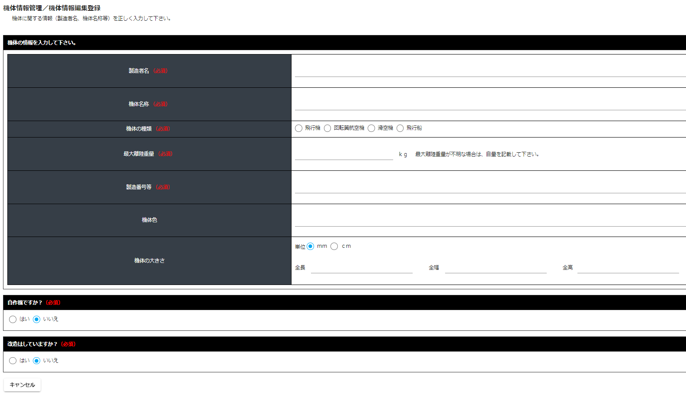The height and width of the screenshot is (397, 686).
Task: Choose 飛行船 as aircraft type
Action: (x=400, y=128)
